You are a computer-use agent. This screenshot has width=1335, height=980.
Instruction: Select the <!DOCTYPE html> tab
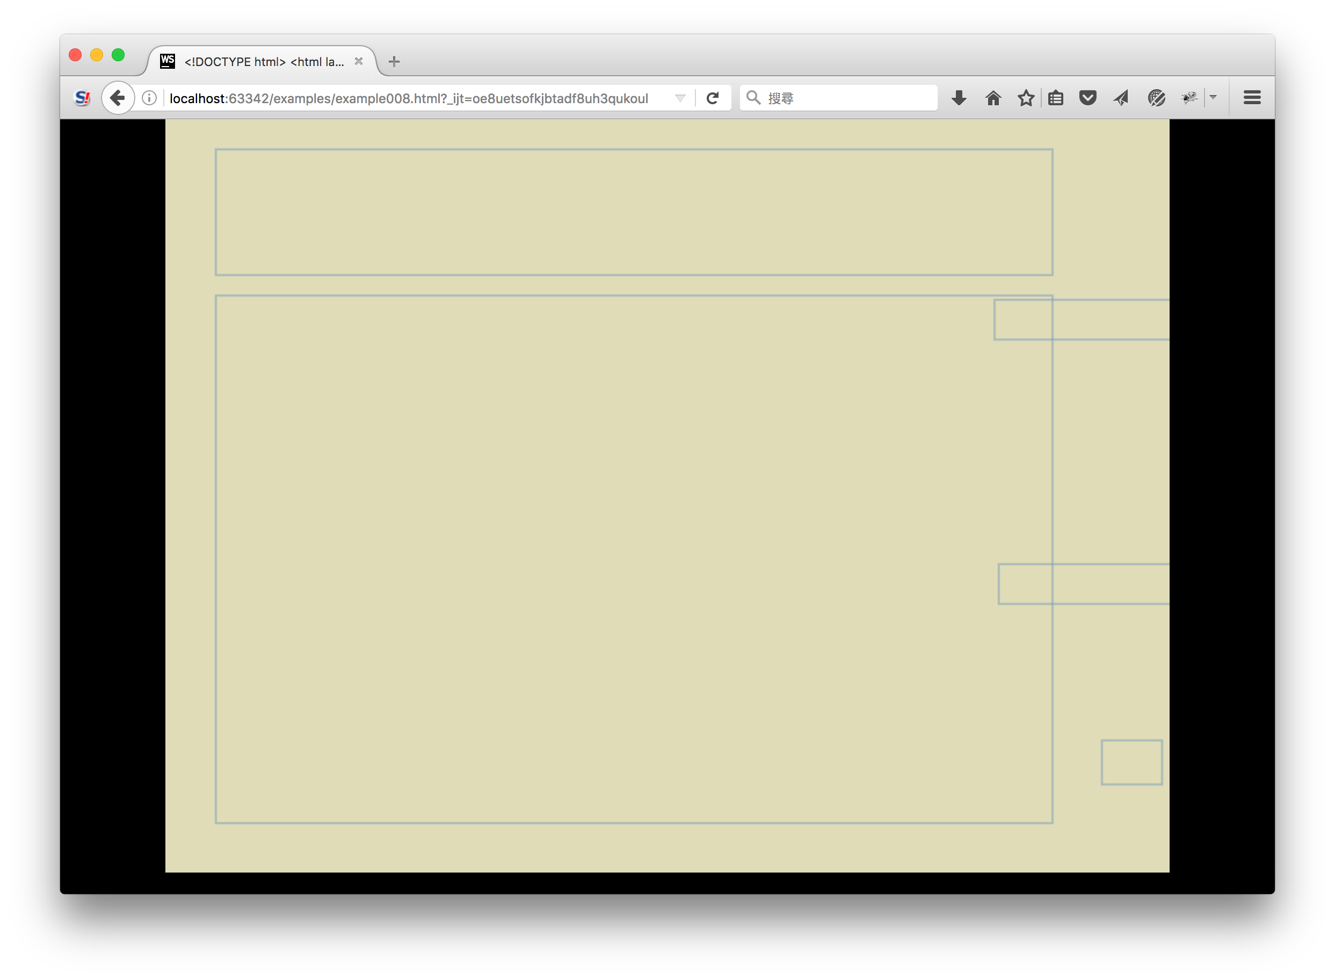click(262, 61)
